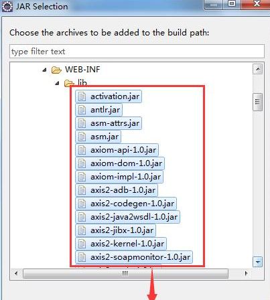270x300 pixels.
Task: Close the JAR Selection dialog
Action: pyautogui.click(x=257, y=4)
